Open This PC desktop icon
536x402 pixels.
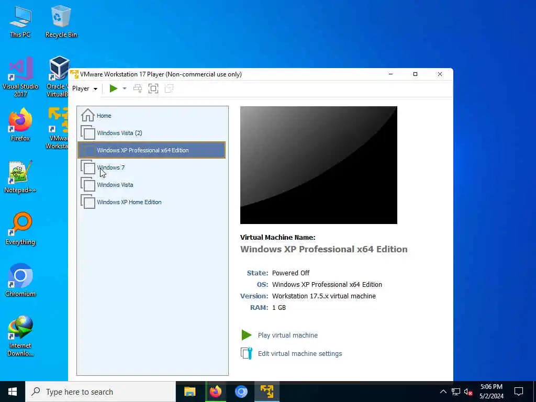coord(20,22)
